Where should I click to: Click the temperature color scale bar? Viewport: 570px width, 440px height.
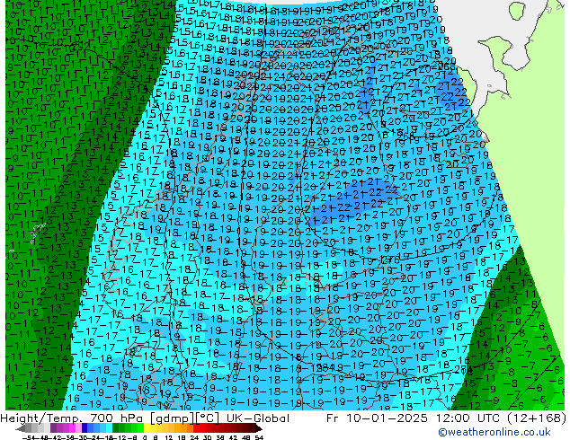click(138, 428)
